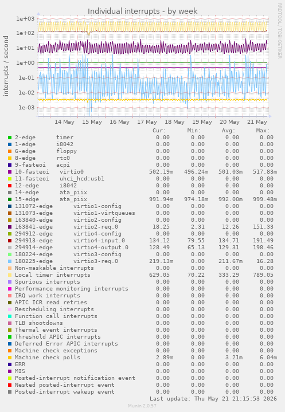Click the 1e+03 y-axis label
The height and width of the screenshot is (412, 285).
pyautogui.click(x=25, y=19)
